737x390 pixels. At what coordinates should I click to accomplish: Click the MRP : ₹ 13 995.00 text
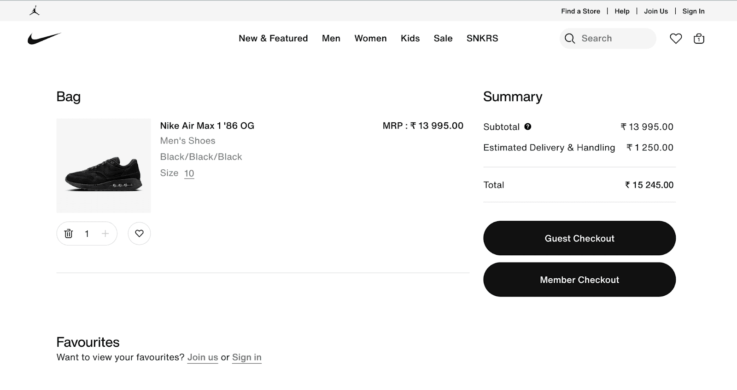click(423, 126)
